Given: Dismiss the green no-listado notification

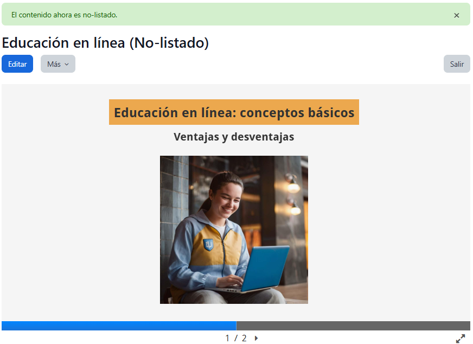Looking at the screenshot, I should pyautogui.click(x=456, y=15).
